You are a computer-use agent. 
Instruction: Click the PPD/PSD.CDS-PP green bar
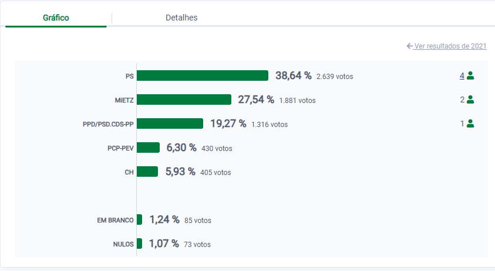coord(170,124)
